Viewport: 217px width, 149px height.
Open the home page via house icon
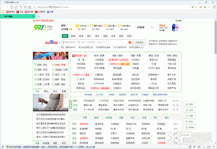tap(16, 7)
